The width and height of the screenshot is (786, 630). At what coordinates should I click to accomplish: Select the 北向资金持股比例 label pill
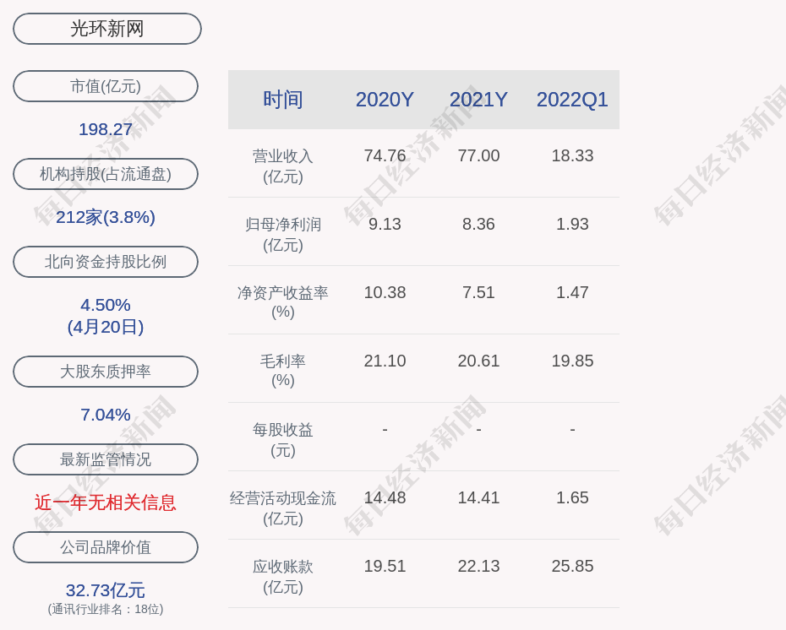coord(106,262)
